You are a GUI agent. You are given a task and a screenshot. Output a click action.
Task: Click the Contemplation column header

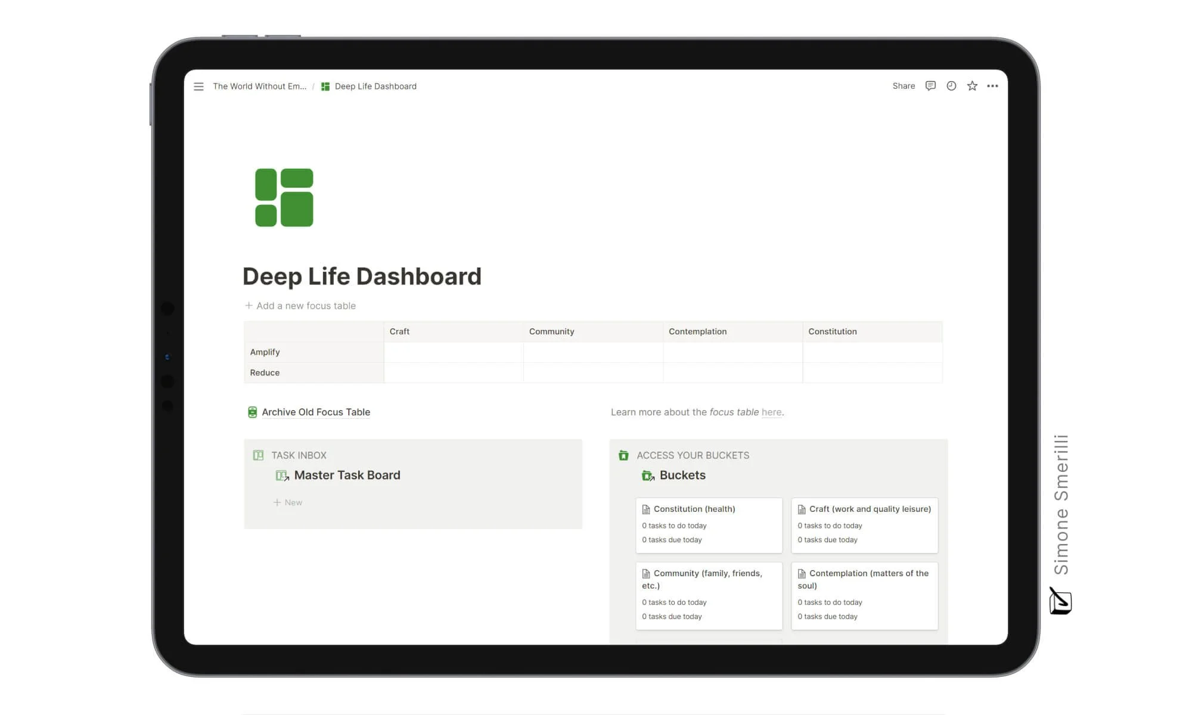pos(732,332)
